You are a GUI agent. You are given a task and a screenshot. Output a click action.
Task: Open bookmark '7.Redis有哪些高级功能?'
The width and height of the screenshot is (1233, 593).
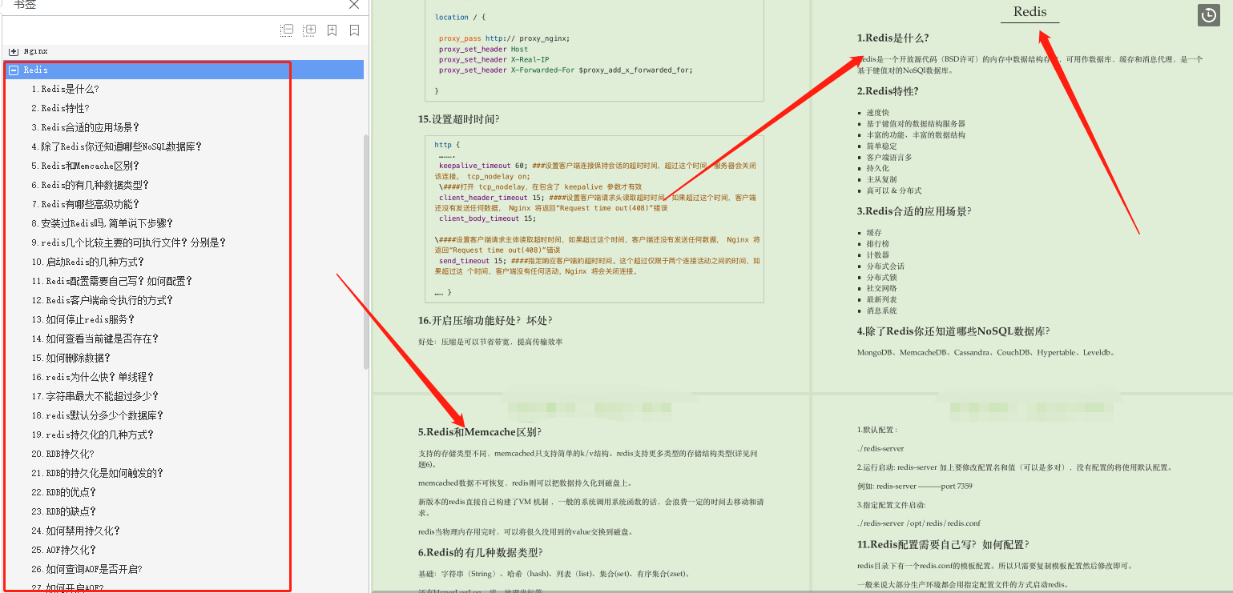point(86,205)
